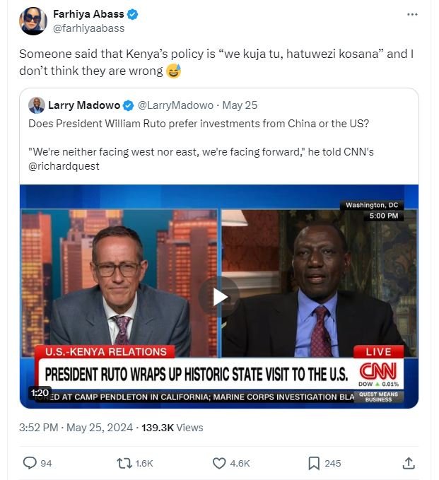The height and width of the screenshot is (480, 439).
Task: Click the reply speech bubble icon
Action: pos(30,463)
